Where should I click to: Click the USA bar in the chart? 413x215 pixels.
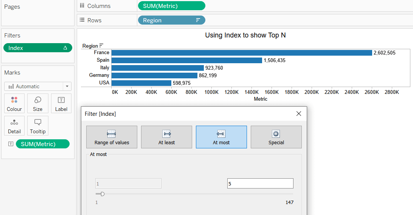141,83
